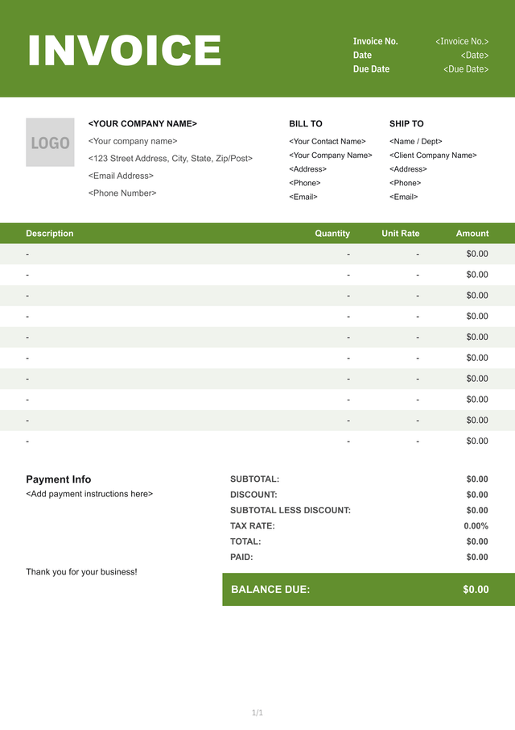Select <Client Company Name> under Ship To

point(433,156)
